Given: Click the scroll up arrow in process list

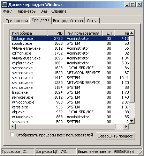Looking at the screenshot, I should click(x=131, y=33).
